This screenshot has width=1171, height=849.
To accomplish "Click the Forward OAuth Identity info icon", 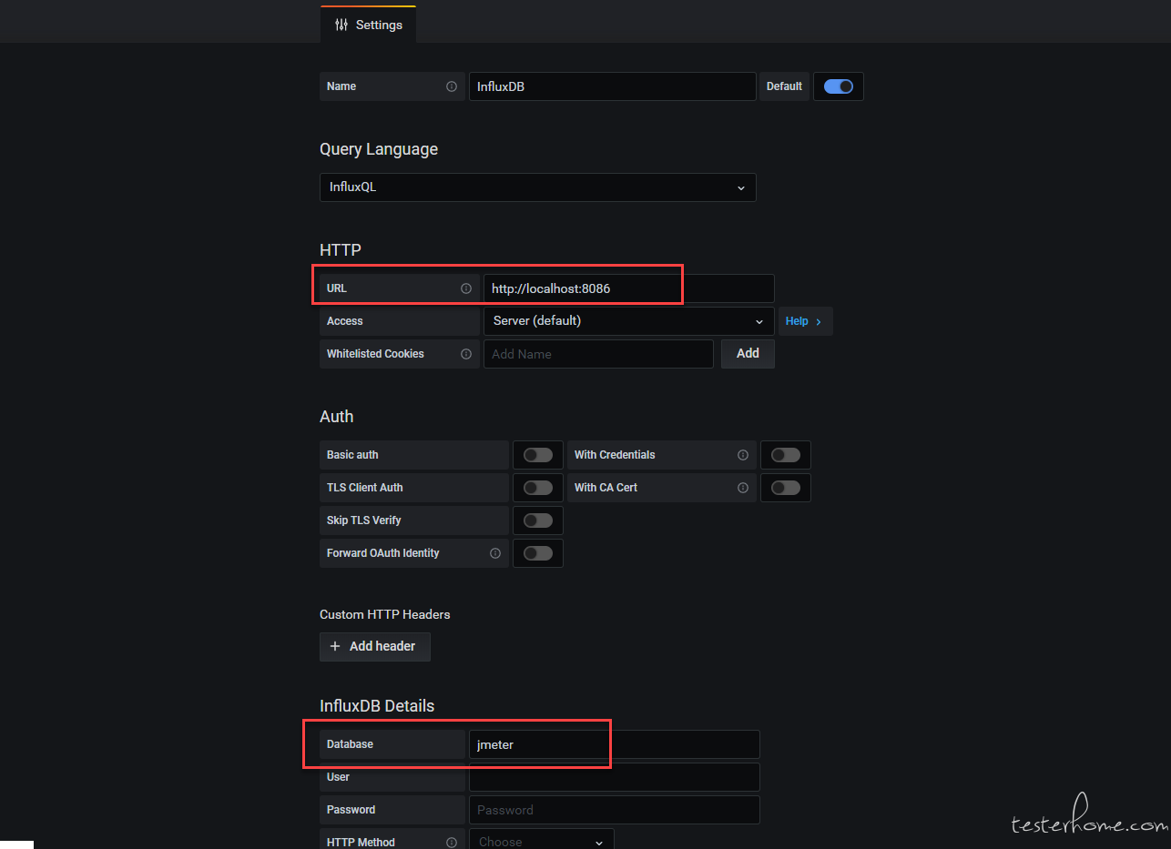I will coord(495,553).
